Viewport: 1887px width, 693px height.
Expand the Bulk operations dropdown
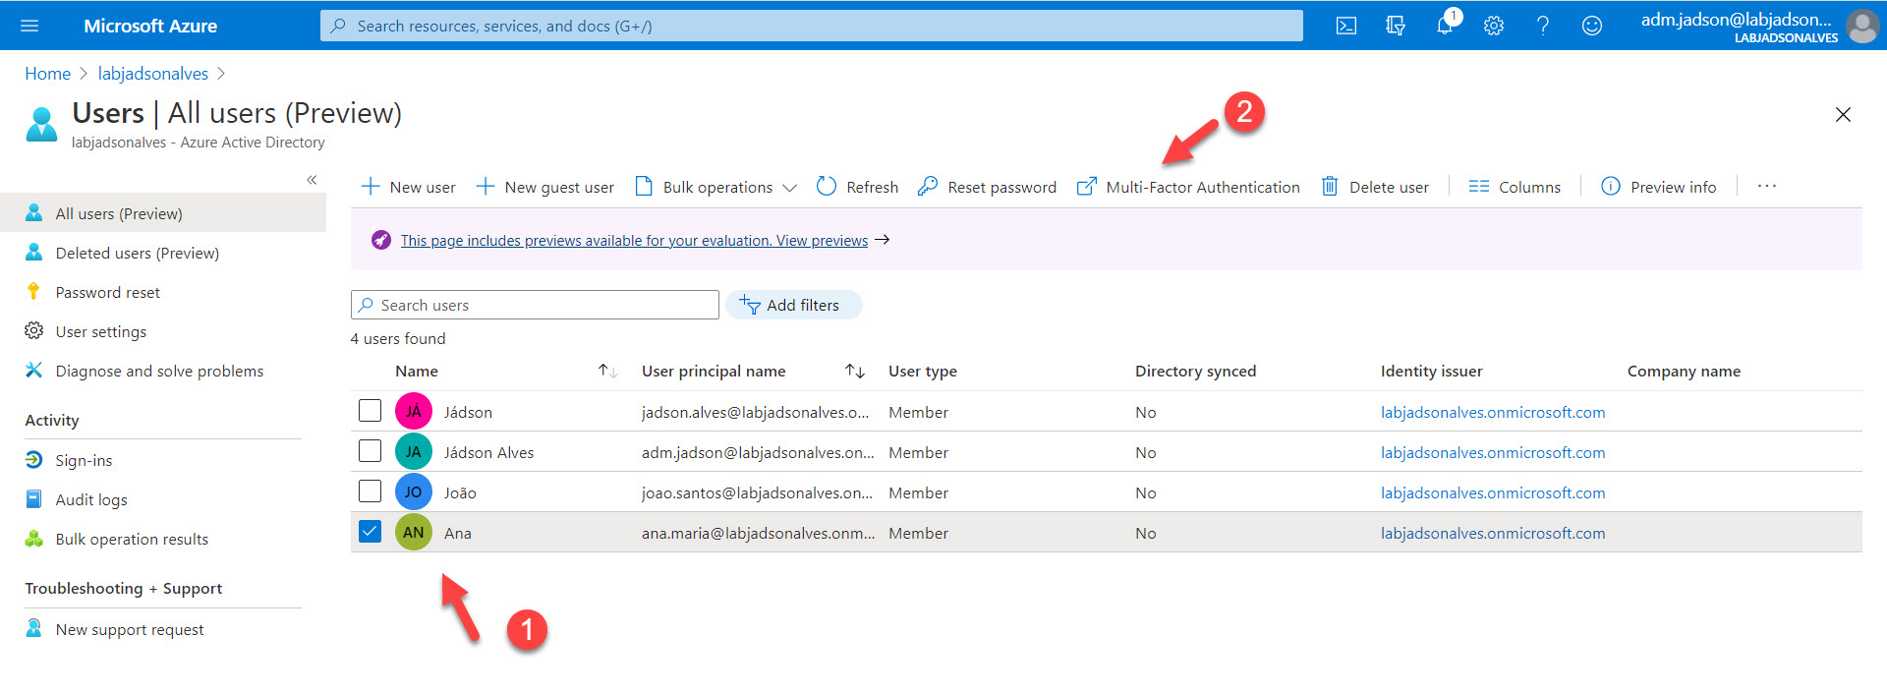[x=715, y=187]
